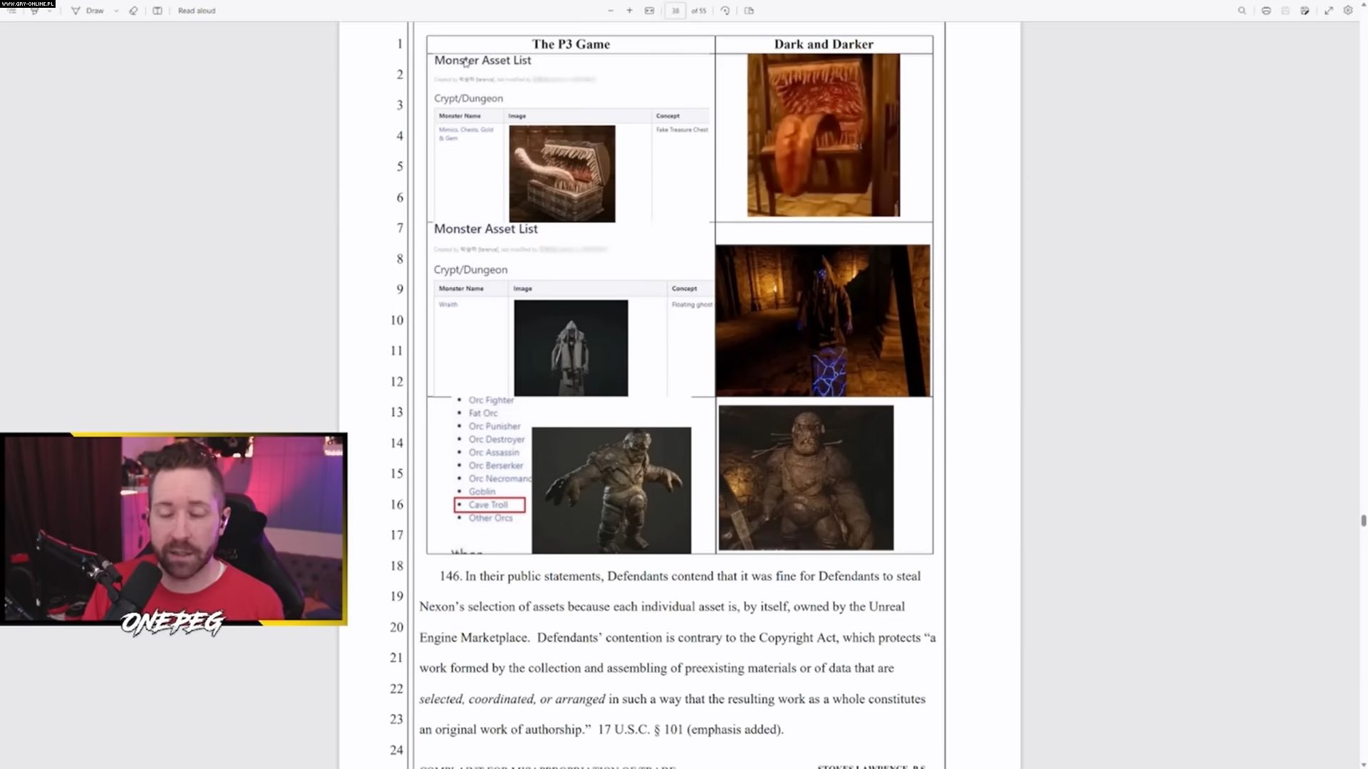
Task: Zoom out with the minus button
Action: point(611,11)
